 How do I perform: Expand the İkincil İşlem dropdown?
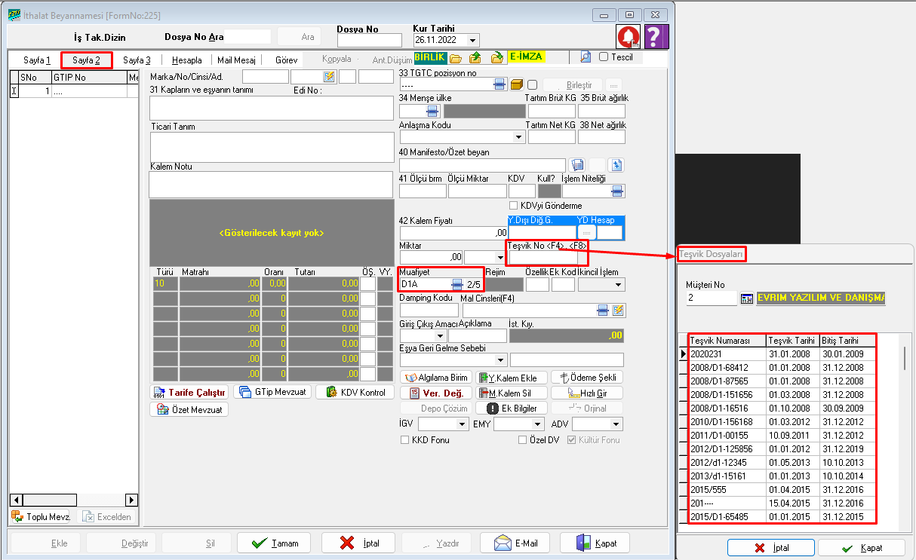point(619,284)
